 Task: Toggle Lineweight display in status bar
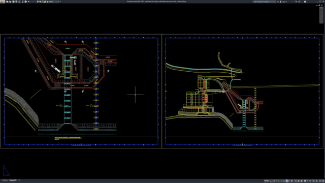(x=292, y=181)
